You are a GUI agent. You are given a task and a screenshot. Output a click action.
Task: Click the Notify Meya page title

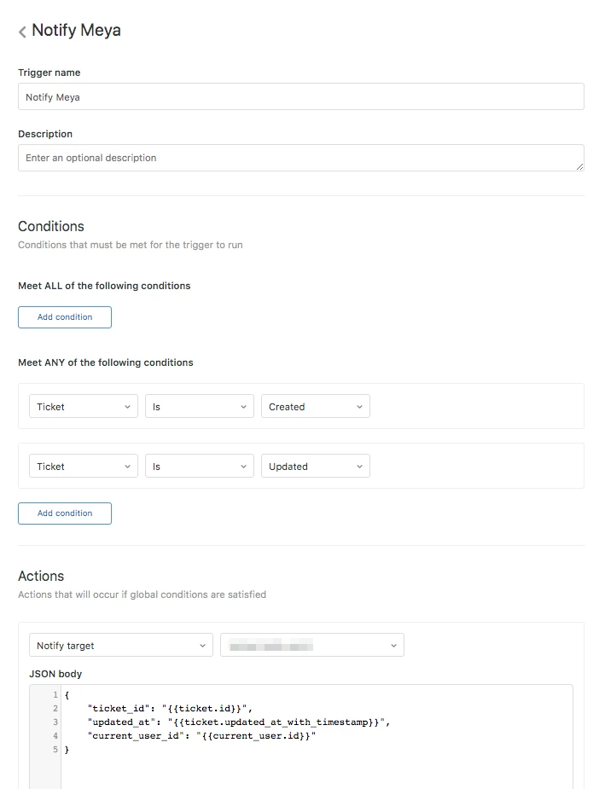76,30
